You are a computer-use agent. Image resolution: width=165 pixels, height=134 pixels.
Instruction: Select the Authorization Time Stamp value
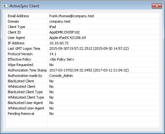[x=89, y=70]
